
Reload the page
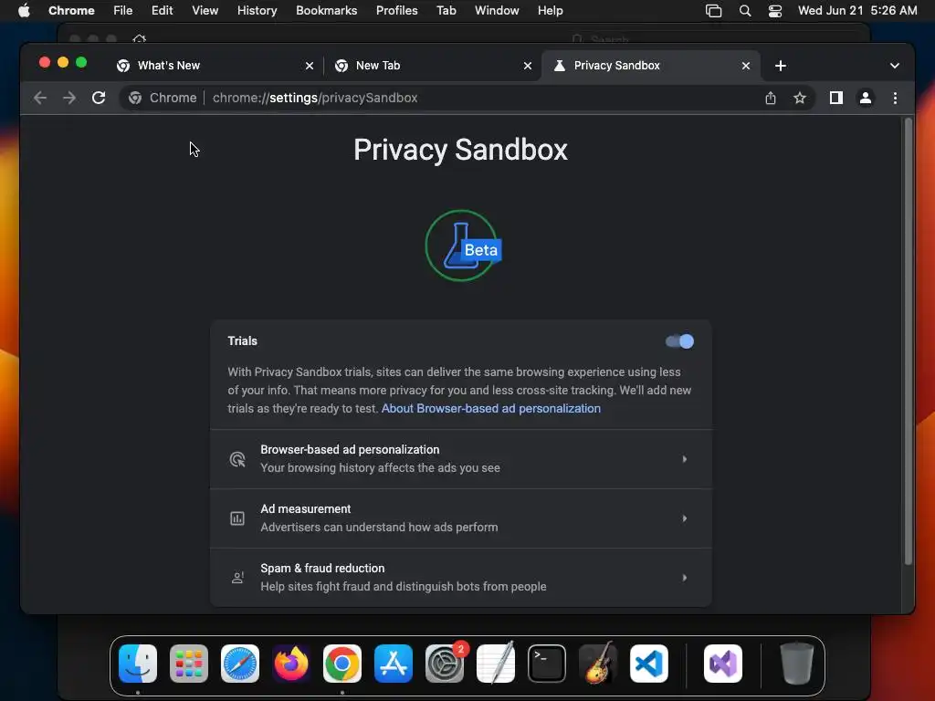99,98
